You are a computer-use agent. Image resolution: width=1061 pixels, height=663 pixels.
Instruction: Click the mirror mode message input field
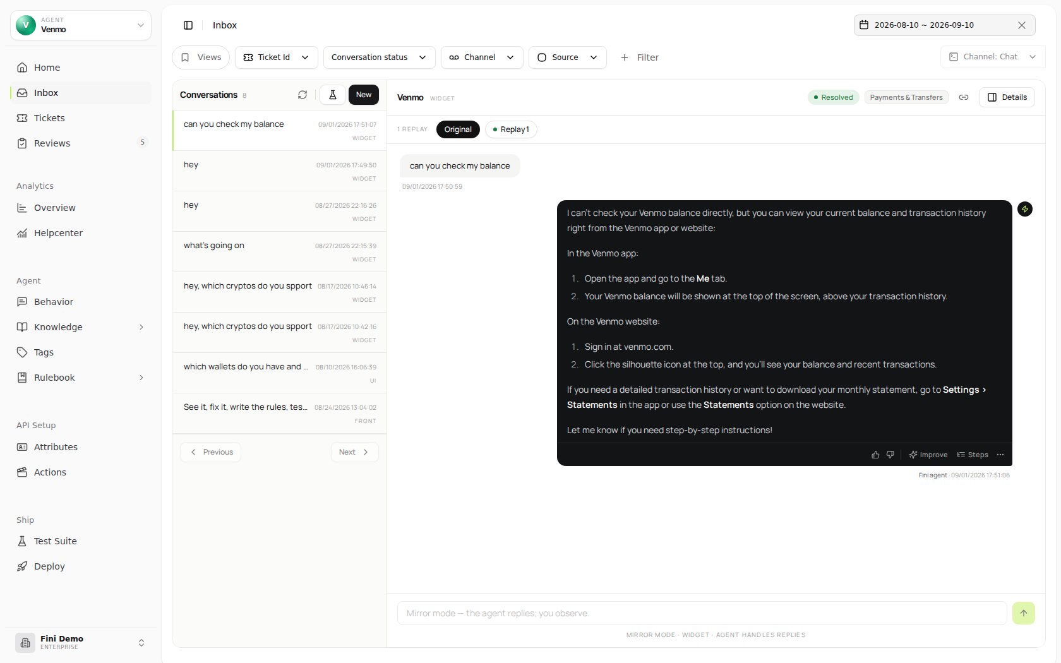tap(702, 613)
